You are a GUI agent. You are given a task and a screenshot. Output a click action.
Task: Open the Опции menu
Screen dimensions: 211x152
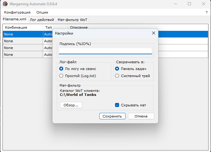pyautogui.click(x=42, y=12)
